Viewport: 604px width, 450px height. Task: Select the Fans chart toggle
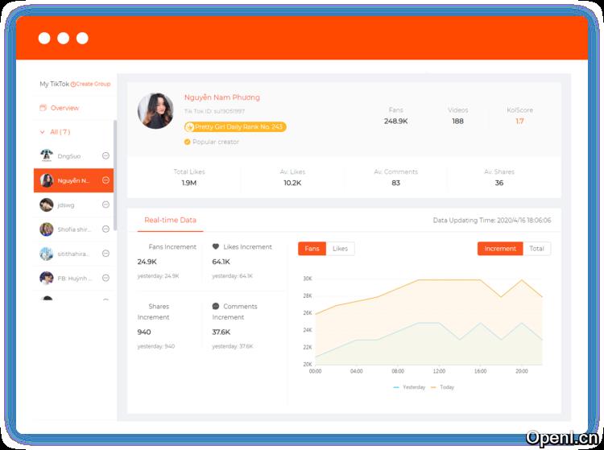click(x=312, y=249)
